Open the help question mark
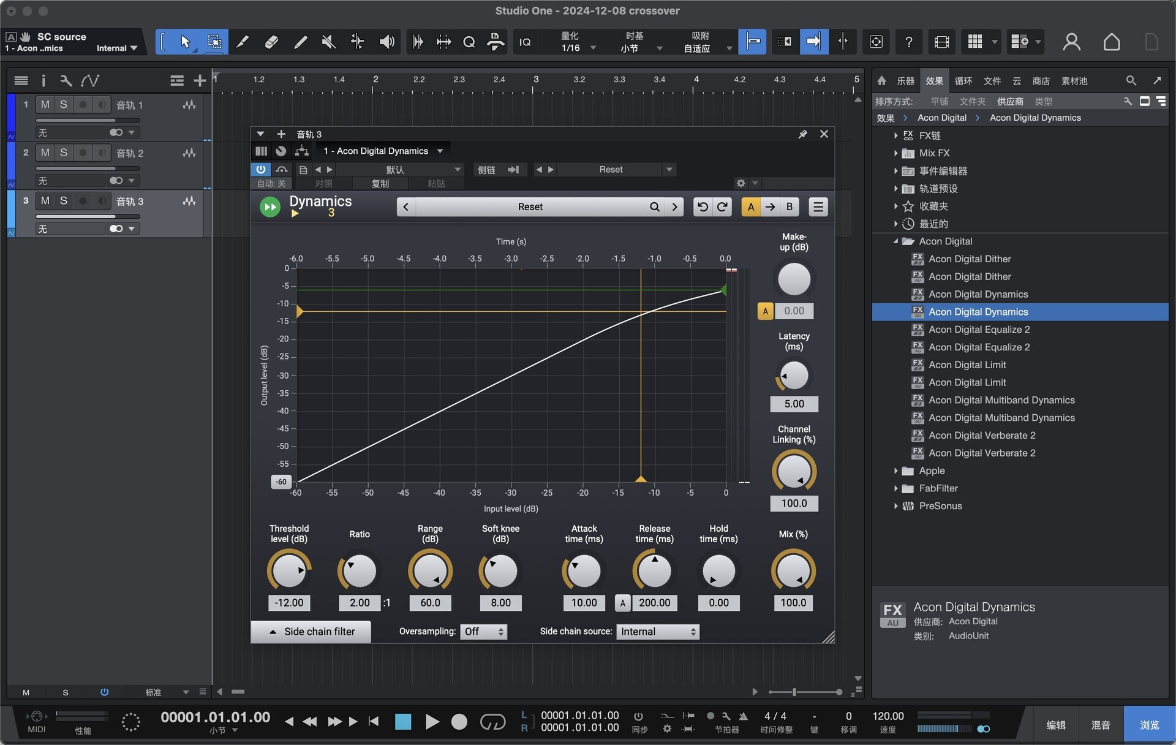 point(908,42)
